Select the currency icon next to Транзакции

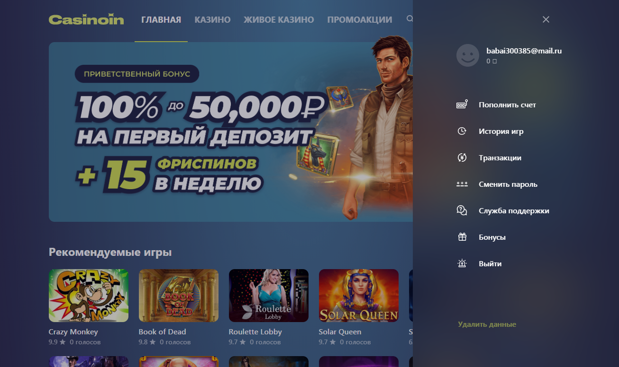pos(462,157)
